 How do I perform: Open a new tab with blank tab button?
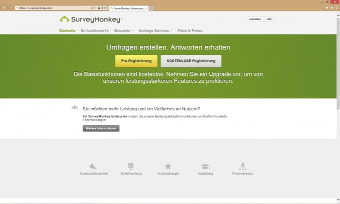click(151, 8)
